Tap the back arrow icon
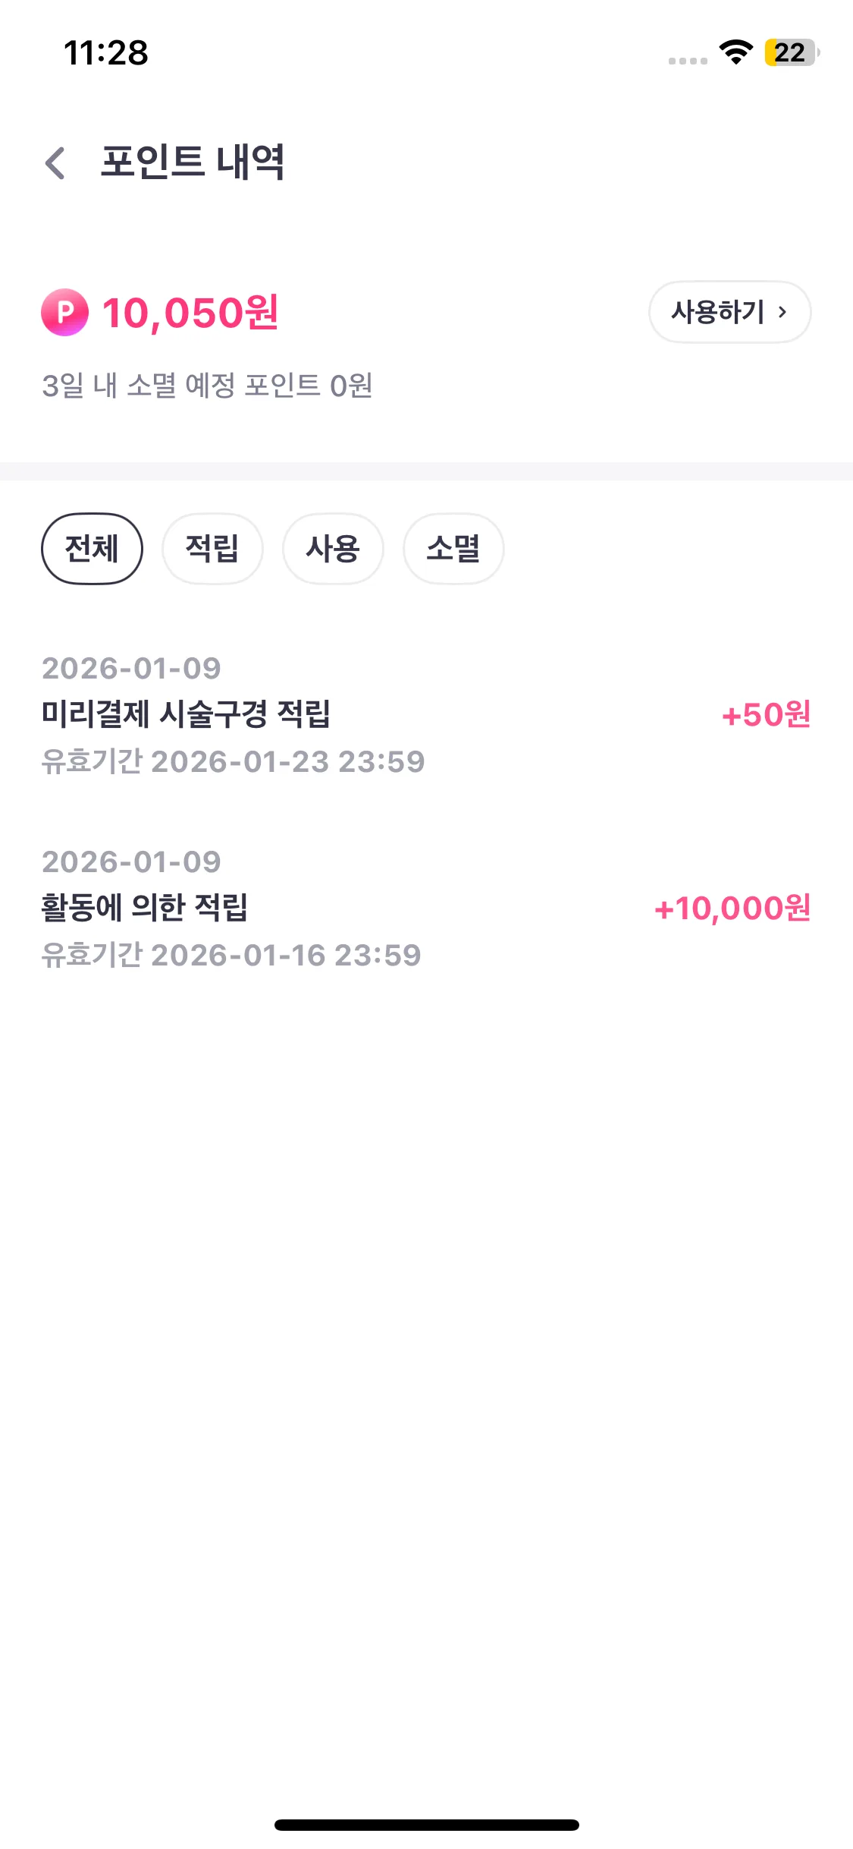This screenshot has width=853, height=1849. click(x=55, y=163)
